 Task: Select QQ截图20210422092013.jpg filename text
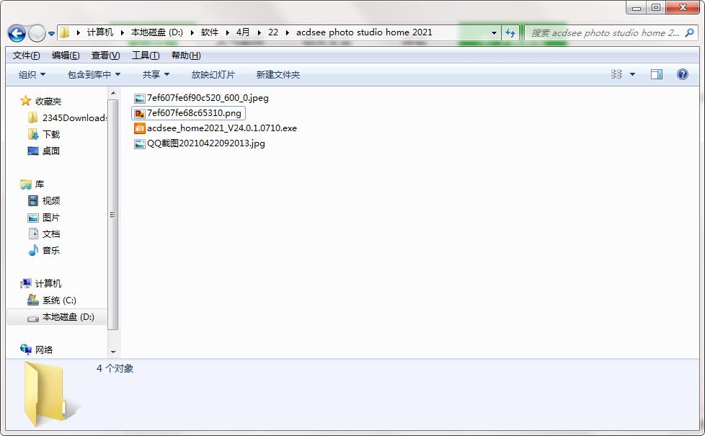pos(206,144)
